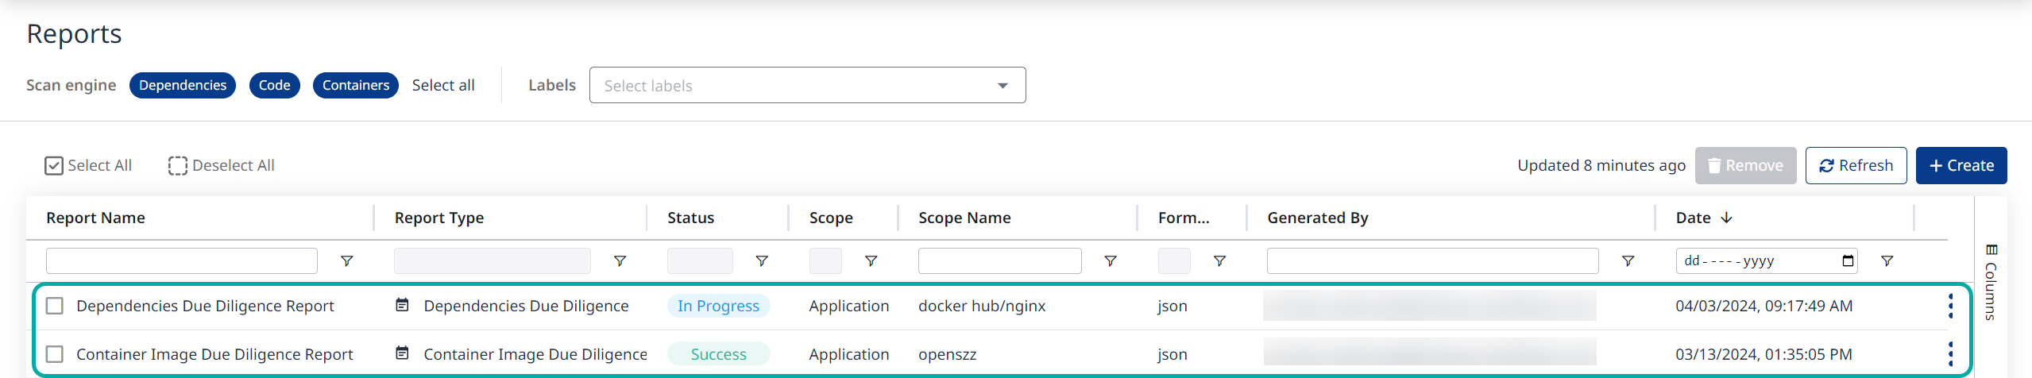Image resolution: width=2032 pixels, height=378 pixels.
Task: Toggle the Containers scan engine chip
Action: [355, 85]
